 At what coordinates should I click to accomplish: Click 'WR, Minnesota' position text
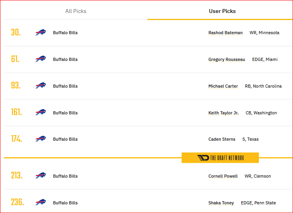click(x=264, y=33)
